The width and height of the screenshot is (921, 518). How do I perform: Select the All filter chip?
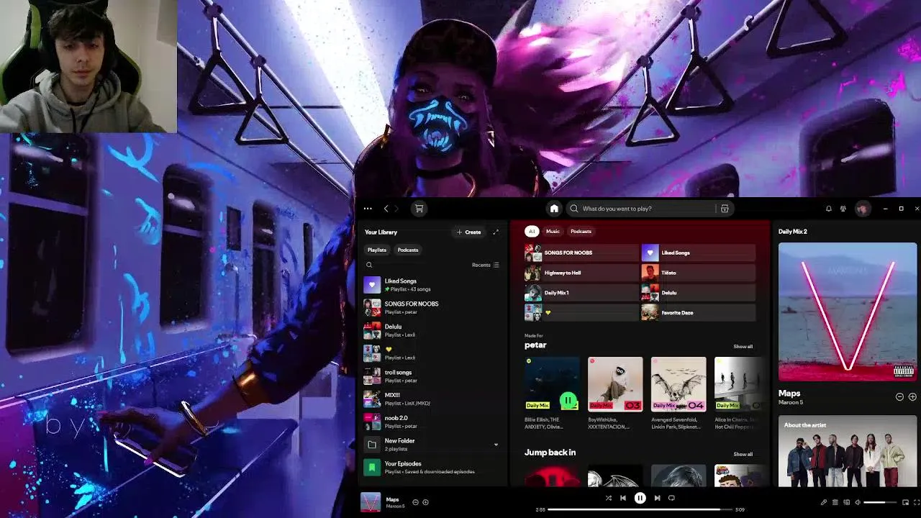(x=532, y=231)
